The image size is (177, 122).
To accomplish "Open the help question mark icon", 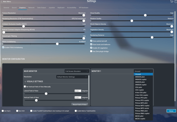I will [175, 2].
